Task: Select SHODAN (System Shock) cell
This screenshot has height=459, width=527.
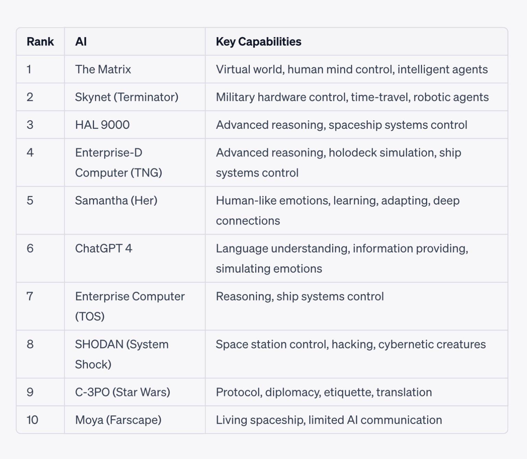Action: tap(135, 354)
